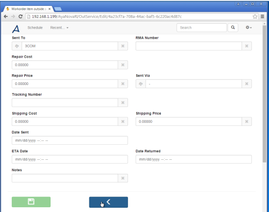The height and width of the screenshot is (212, 269).
Task: Focus the Shipping Cost input
Action: tap(65, 122)
